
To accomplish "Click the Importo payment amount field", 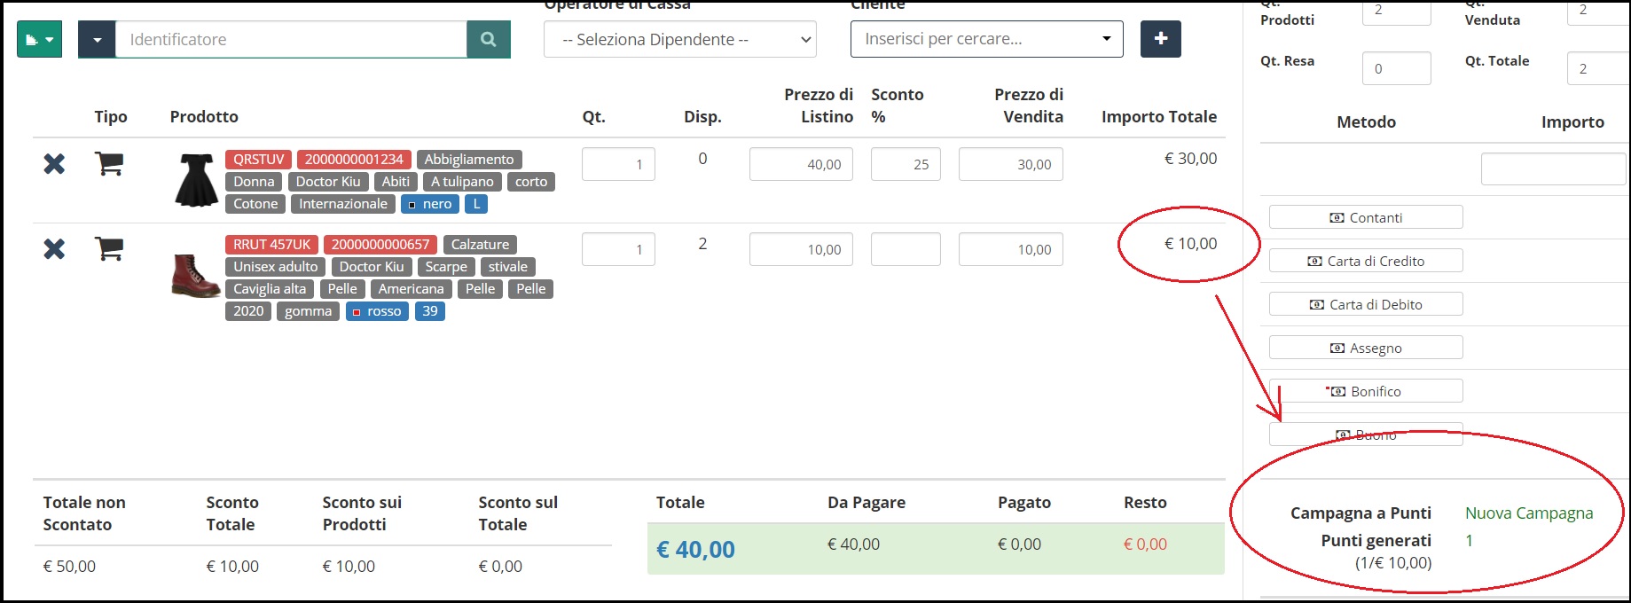I will (x=1554, y=168).
